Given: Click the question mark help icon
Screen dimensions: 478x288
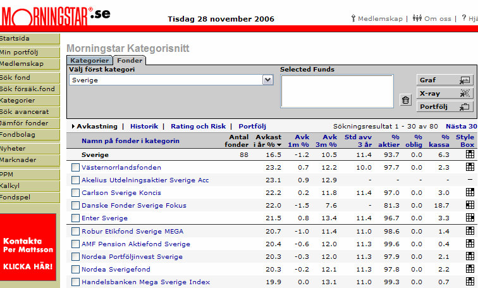Looking at the screenshot, I should (x=463, y=18).
